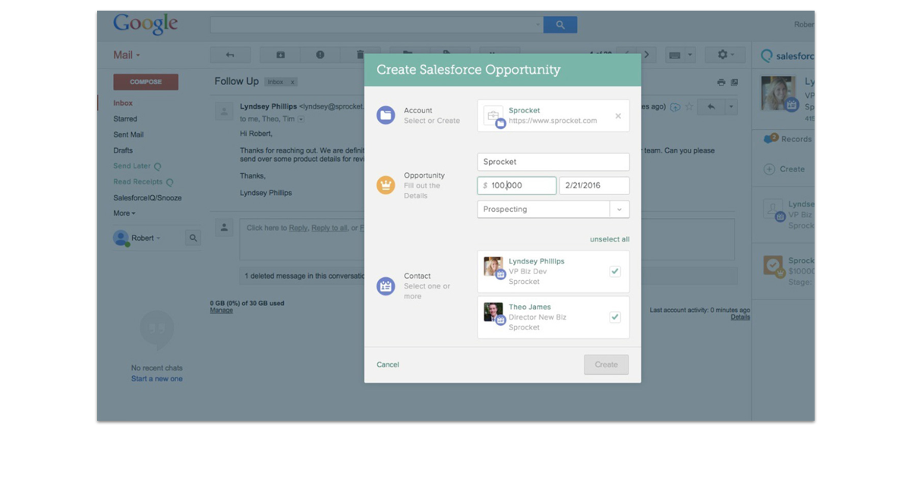Click the print icon for the conversation
Image resolution: width=911 pixels, height=486 pixels.
pyautogui.click(x=720, y=82)
